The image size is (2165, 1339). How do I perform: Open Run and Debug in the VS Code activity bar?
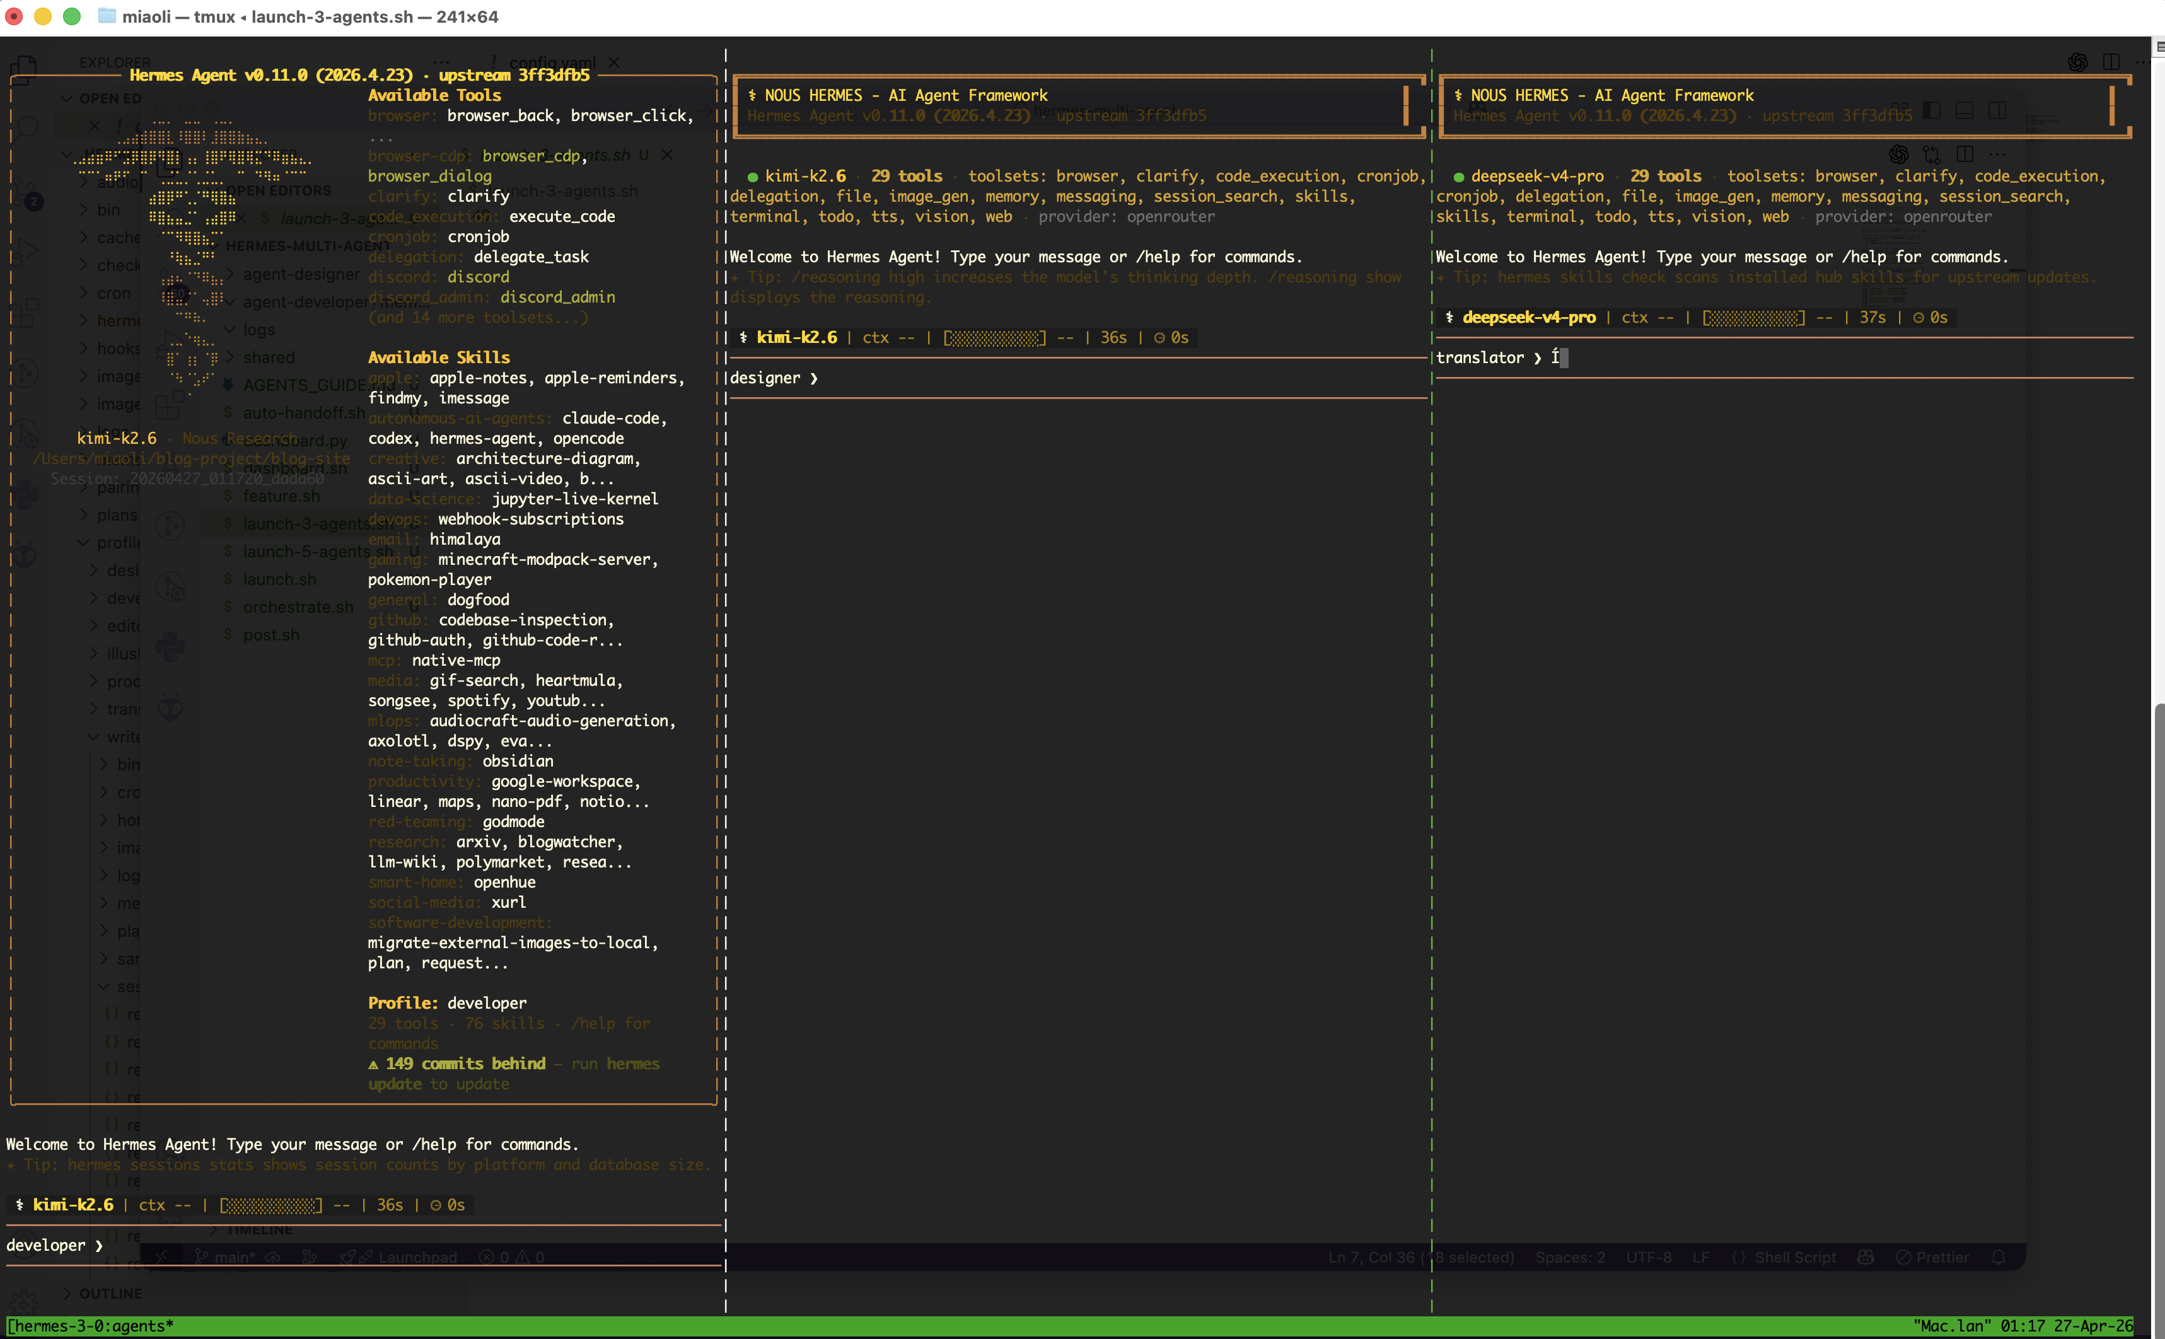coord(25,252)
